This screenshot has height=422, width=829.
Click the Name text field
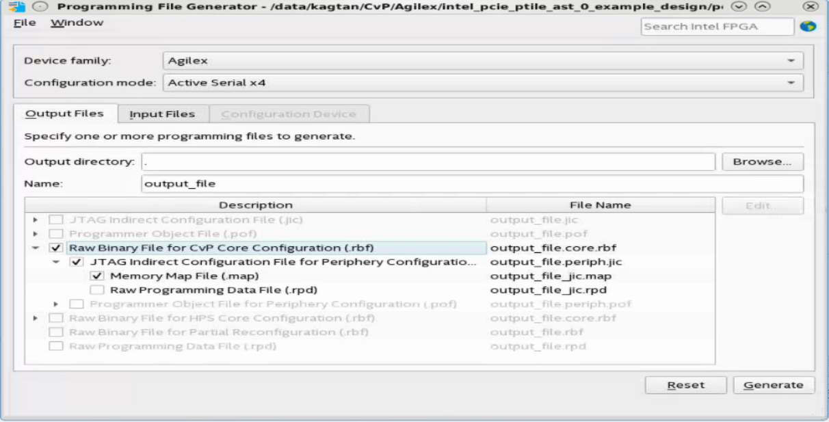point(472,184)
